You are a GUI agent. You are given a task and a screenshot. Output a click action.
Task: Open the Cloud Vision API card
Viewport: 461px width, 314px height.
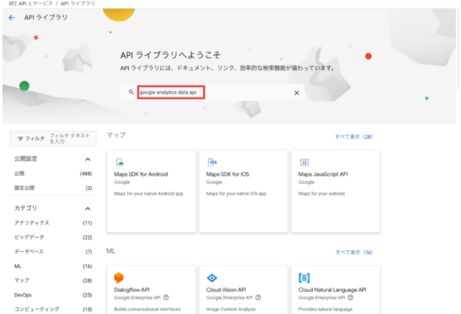[243, 290]
